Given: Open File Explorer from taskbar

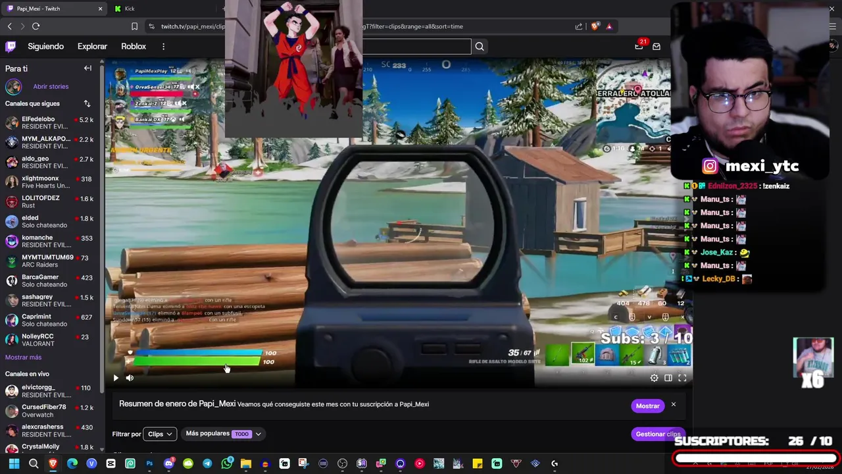Looking at the screenshot, I should 246,463.
